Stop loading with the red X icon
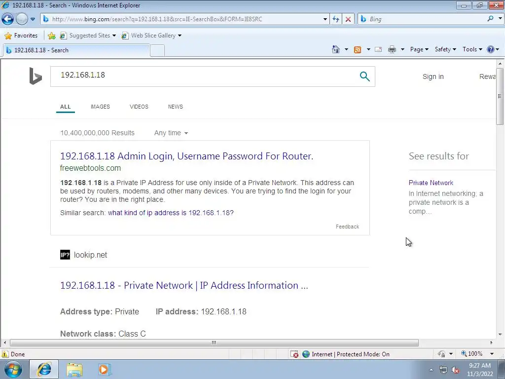The width and height of the screenshot is (505, 379). tap(348, 19)
